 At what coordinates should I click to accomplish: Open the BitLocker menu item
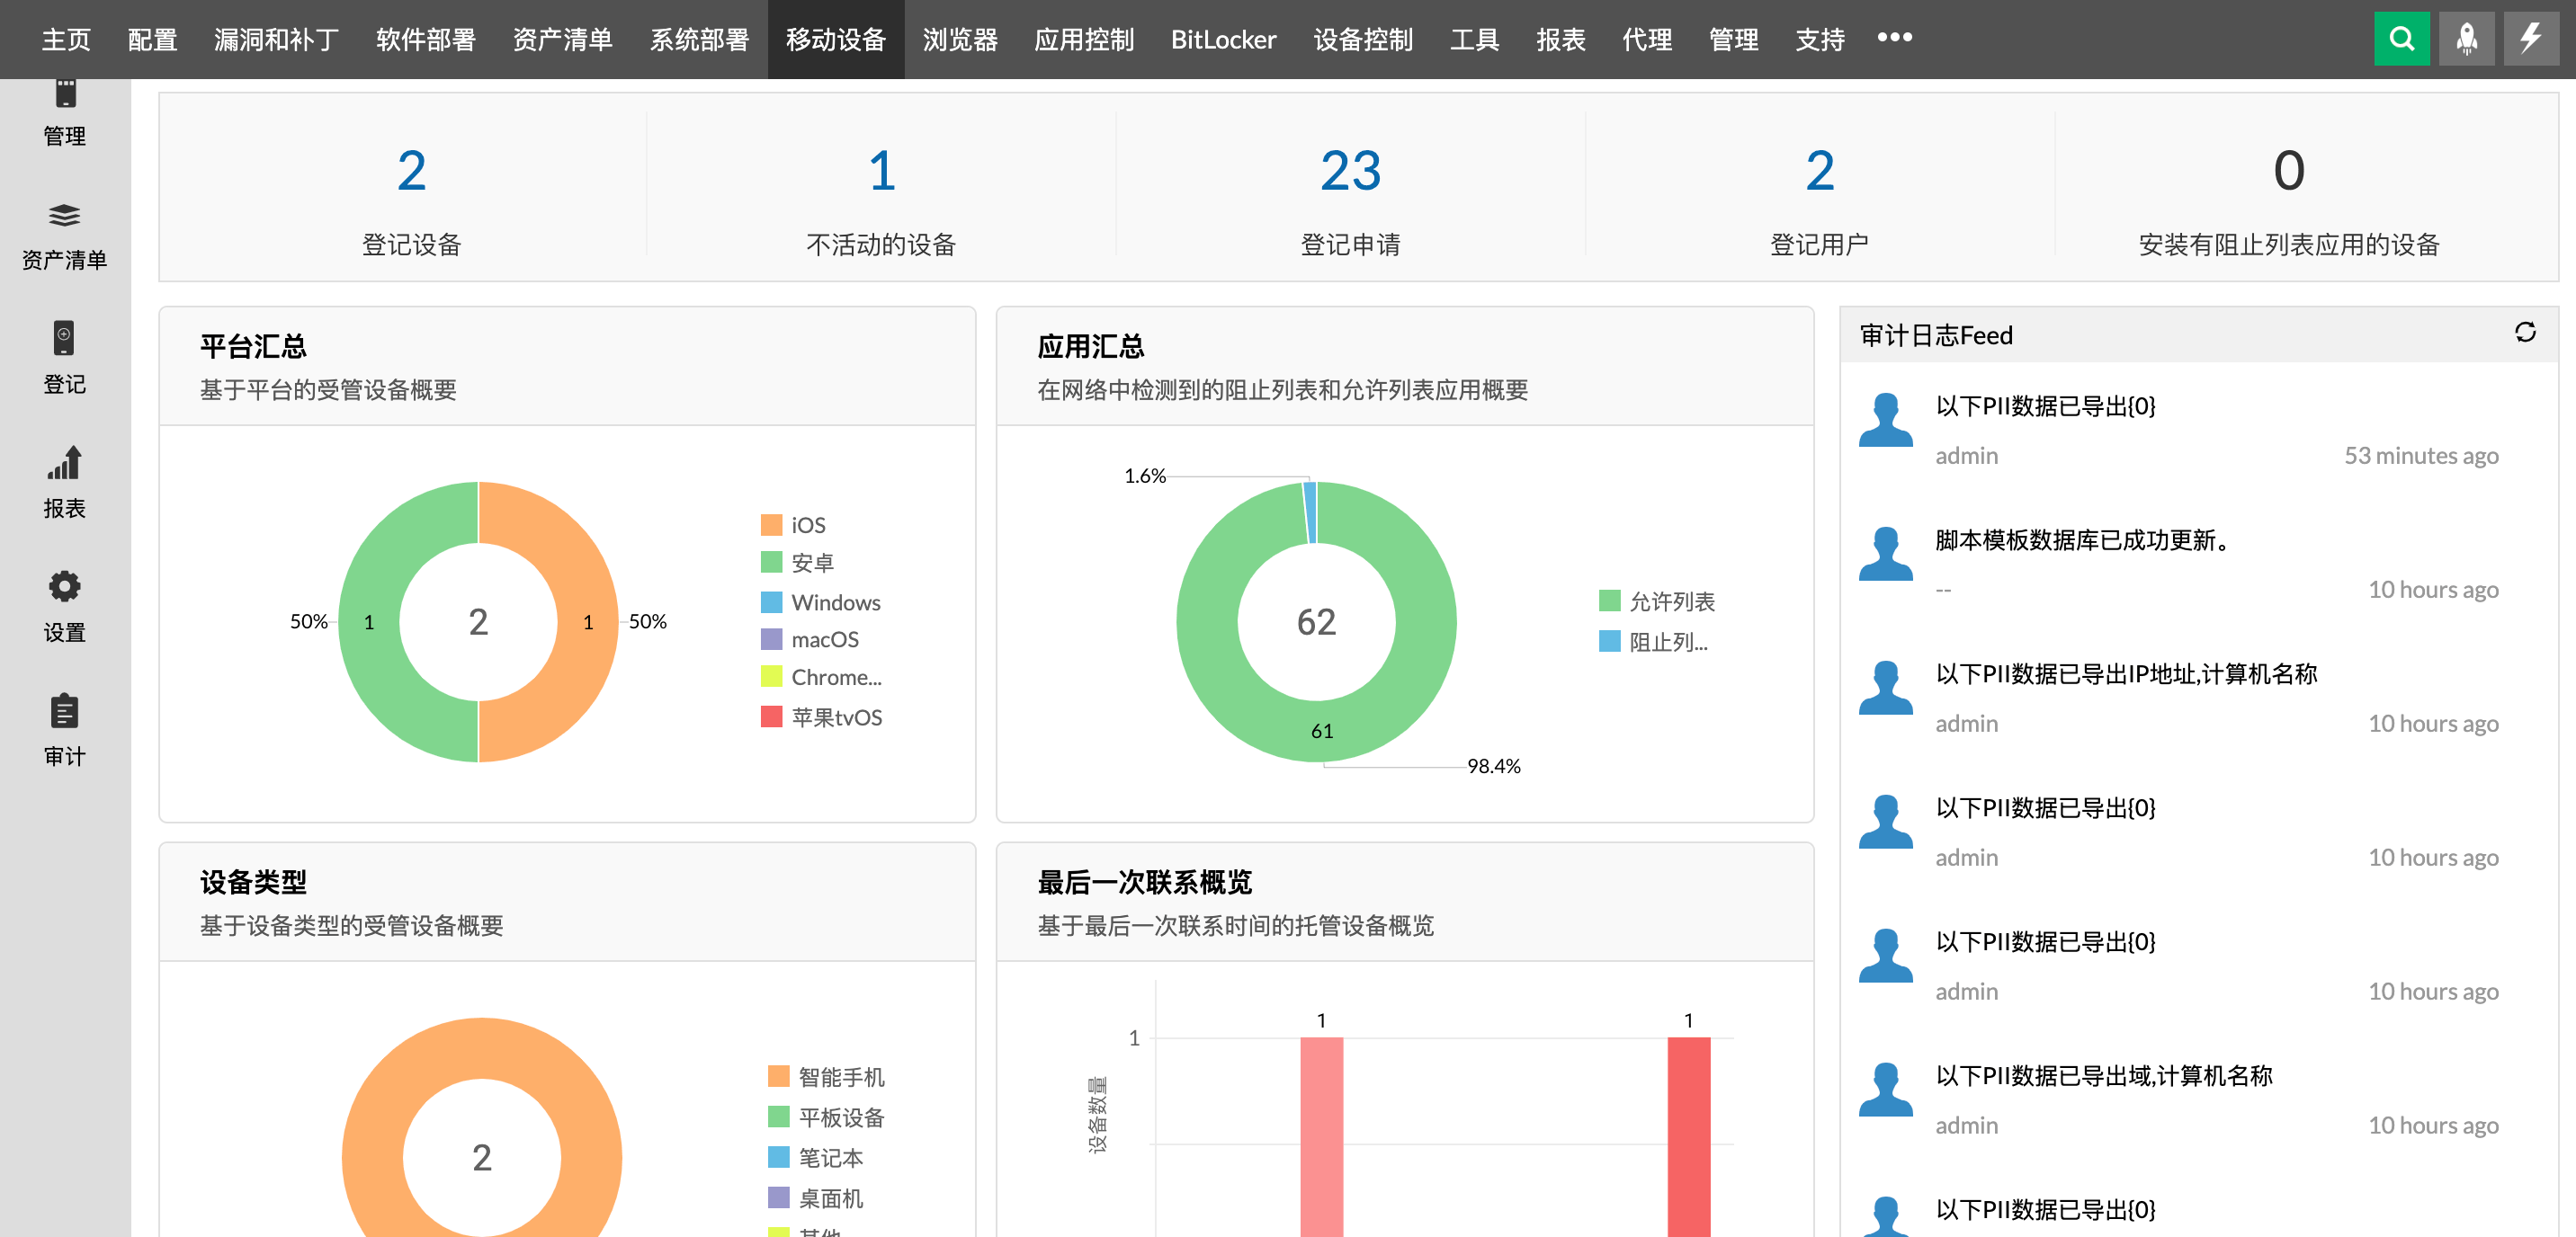coord(1222,40)
